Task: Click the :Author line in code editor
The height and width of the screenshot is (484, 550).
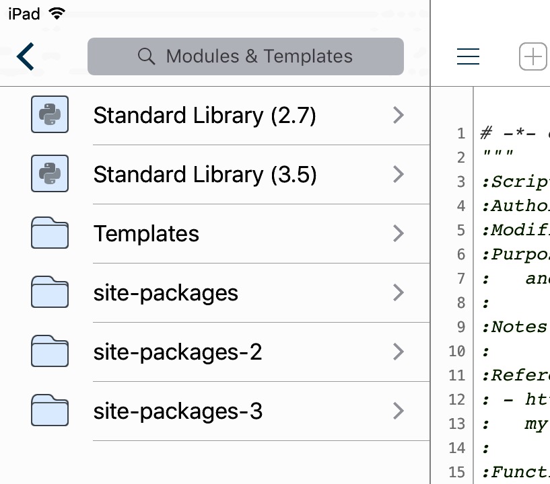Action: click(x=516, y=206)
